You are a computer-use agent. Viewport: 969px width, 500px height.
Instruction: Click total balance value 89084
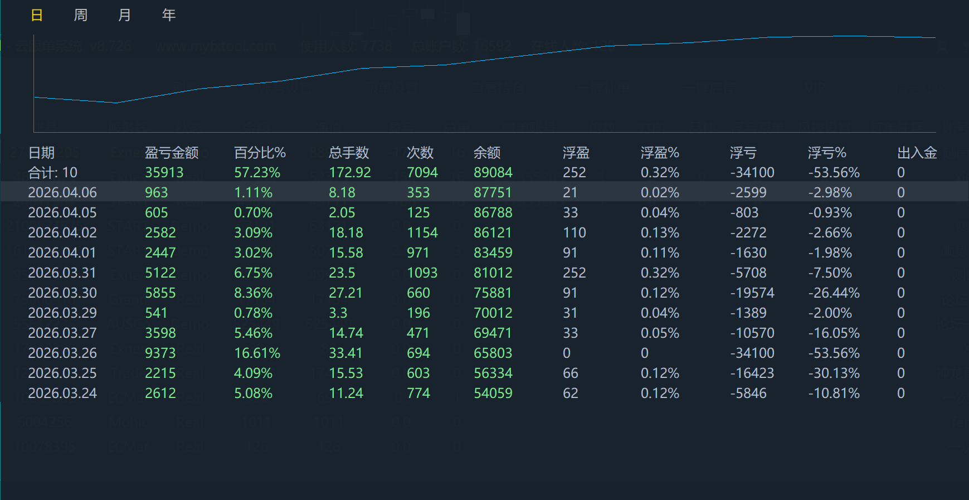coord(493,173)
